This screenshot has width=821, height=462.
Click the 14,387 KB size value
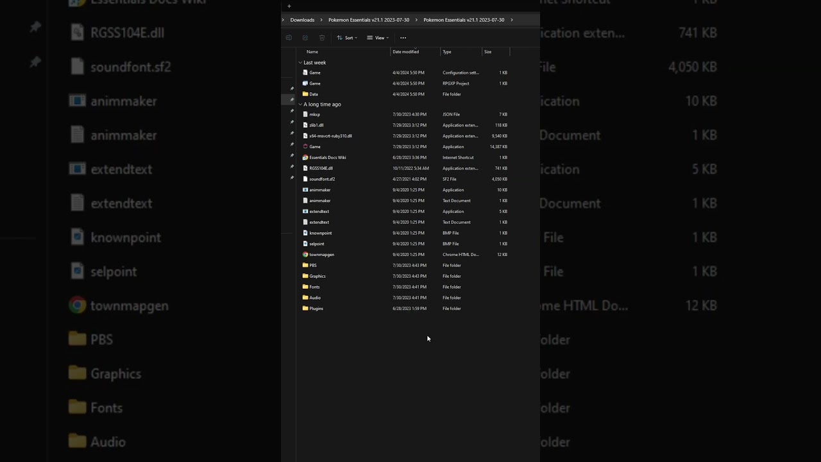coord(498,147)
